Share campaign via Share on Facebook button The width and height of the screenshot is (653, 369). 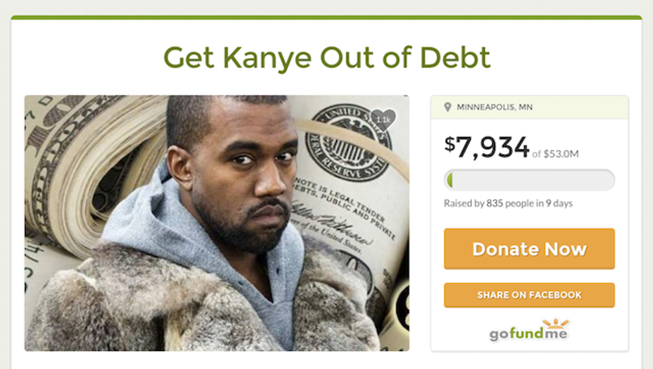[529, 295]
